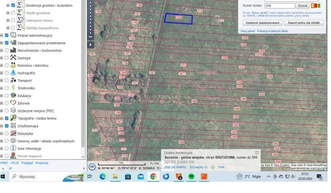331x193 pixels.
Task: Click the Edukacja graduation cap icon
Action: coord(13,96)
